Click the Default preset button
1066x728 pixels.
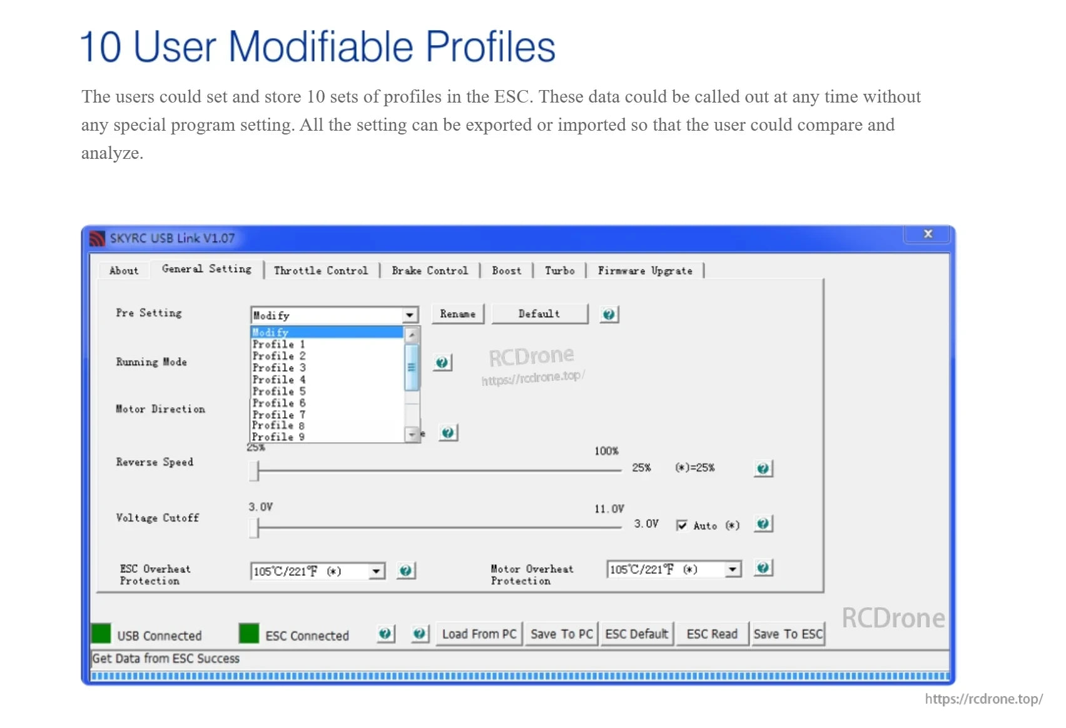(x=539, y=314)
